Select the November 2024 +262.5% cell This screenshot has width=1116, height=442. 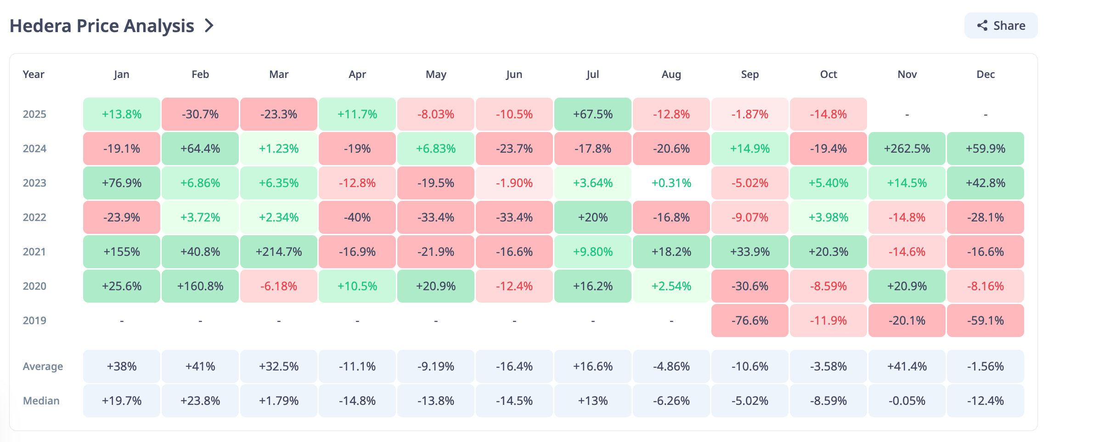tap(907, 149)
